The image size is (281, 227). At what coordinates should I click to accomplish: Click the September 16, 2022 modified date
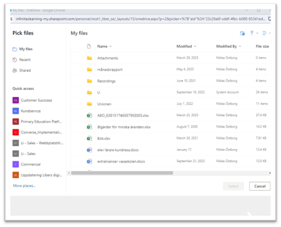[x=191, y=92]
